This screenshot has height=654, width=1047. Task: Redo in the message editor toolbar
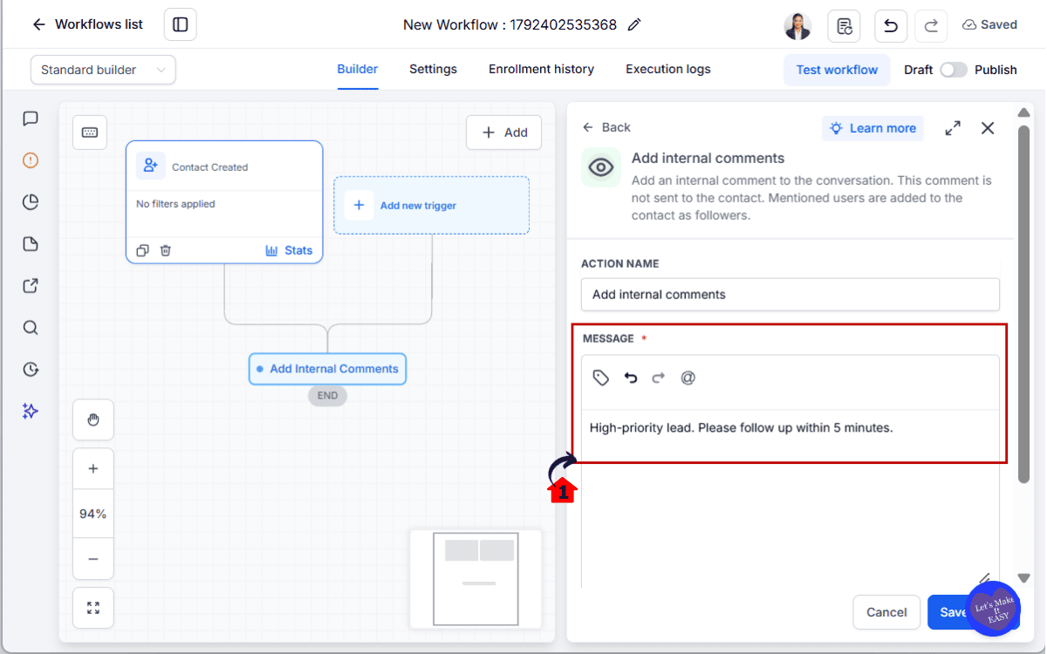point(659,378)
